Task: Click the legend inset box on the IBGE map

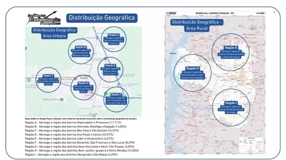Action: [252, 145]
